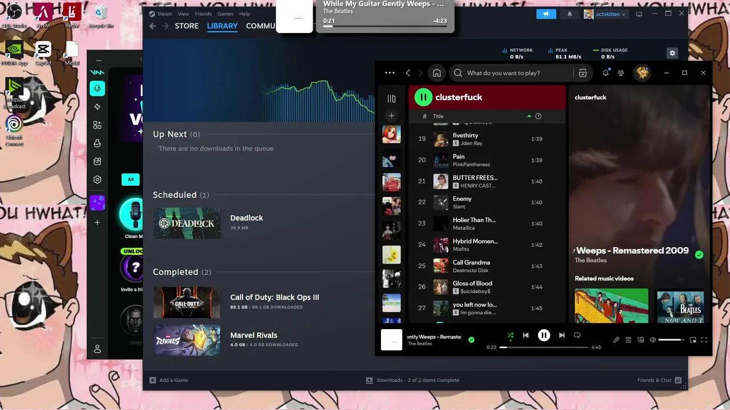Screen dimensions: 730x410
Task: Select track Pain by PinkPantheress
Action: click(x=486, y=160)
